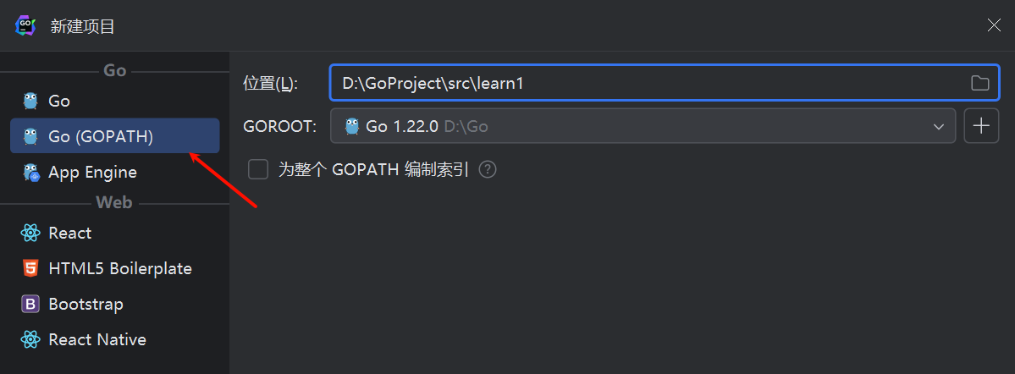Viewport: 1015px width, 374px height.
Task: Close the new project dialog
Action: tap(994, 25)
